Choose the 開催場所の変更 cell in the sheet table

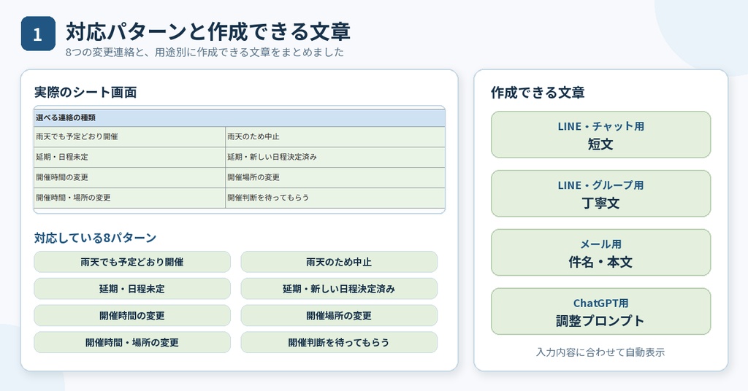335,178
